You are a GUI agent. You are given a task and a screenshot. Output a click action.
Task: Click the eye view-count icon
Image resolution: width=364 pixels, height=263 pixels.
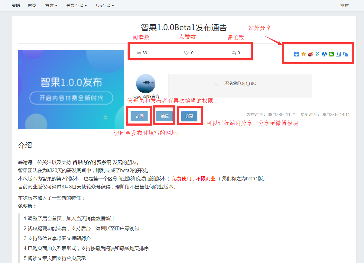139,53
